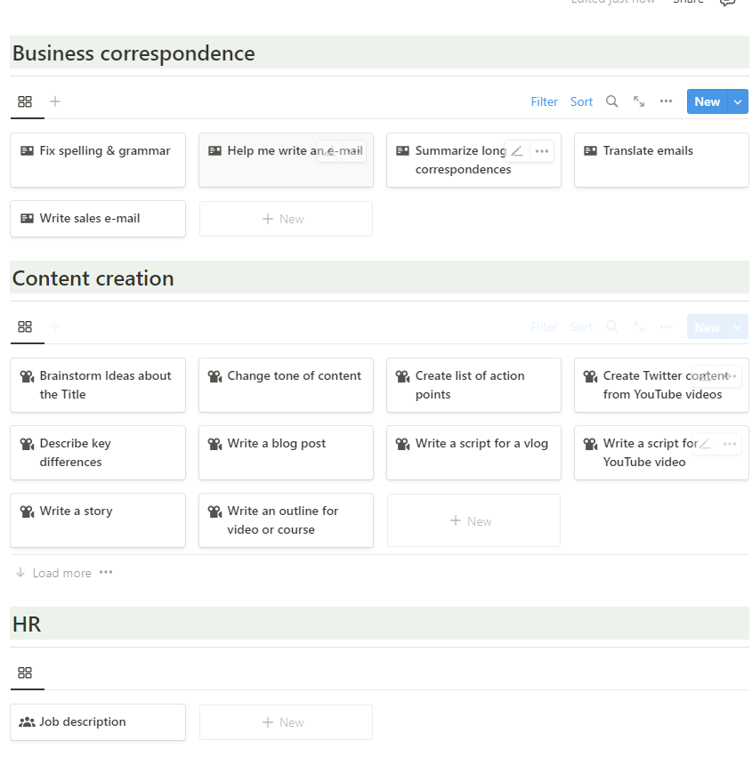Open three-dot menu on Summarize long correspondences card
Screen dimensions: 752x757
point(542,151)
